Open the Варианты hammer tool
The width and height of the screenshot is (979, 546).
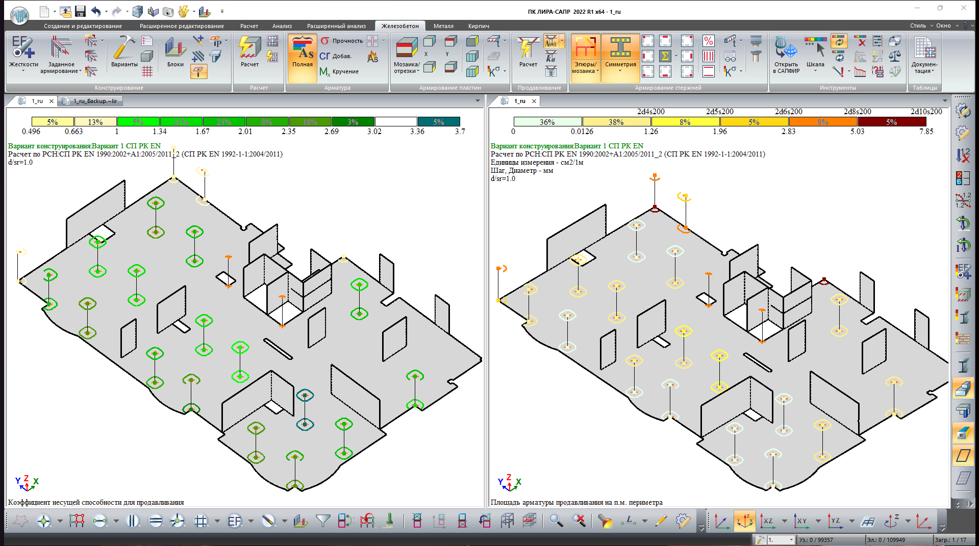coord(124,51)
